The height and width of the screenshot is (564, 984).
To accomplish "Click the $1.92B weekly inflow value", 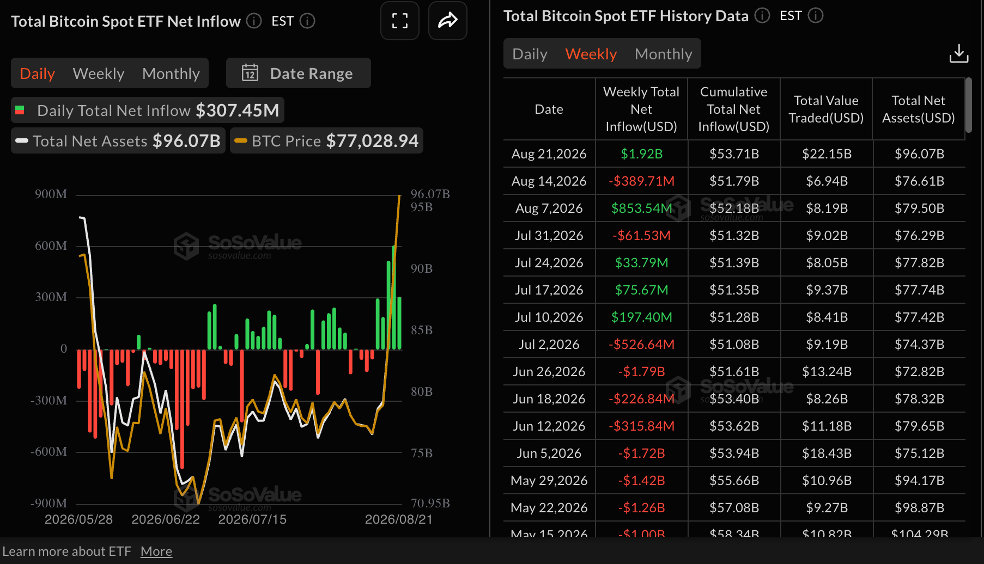I will [x=641, y=154].
